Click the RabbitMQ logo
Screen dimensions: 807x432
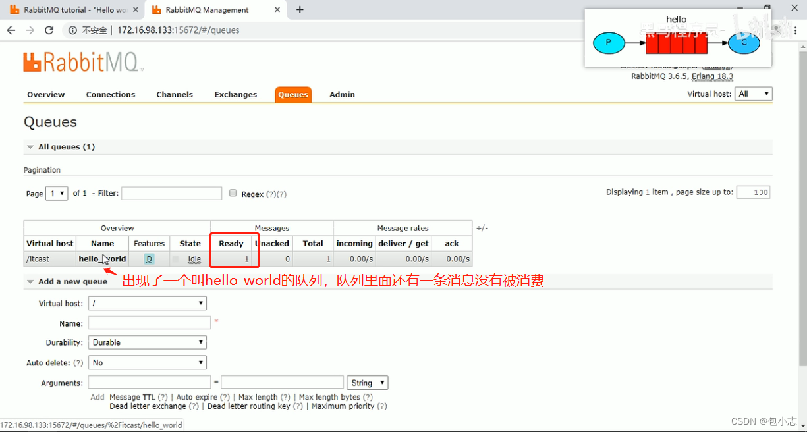(x=83, y=62)
